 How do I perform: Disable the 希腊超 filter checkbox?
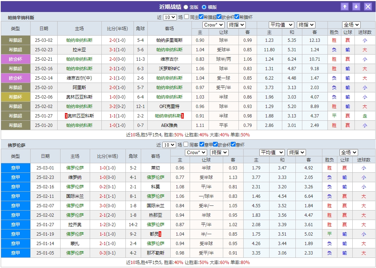click(x=202, y=16)
